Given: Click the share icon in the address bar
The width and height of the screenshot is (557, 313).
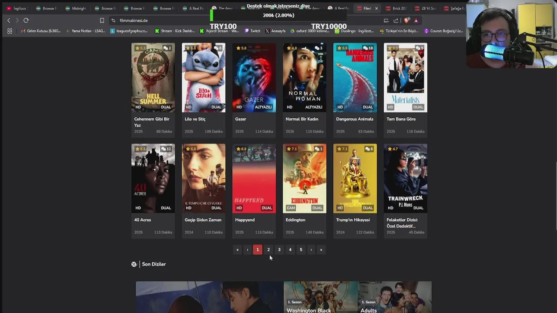Looking at the screenshot, I should [x=396, y=20].
